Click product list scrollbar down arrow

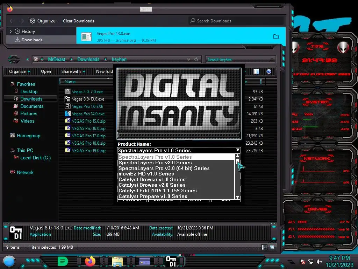point(237,197)
